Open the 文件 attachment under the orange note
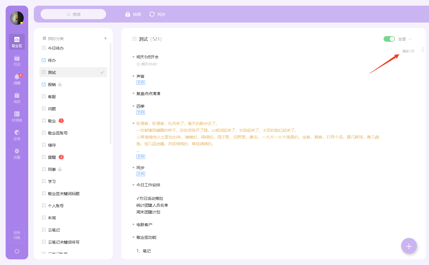This screenshot has width=429, height=265. (x=141, y=157)
